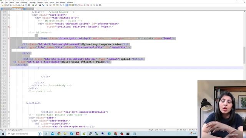Click the 'AI code' comment line
Screen dimensions: 246x138
pos(40,33)
